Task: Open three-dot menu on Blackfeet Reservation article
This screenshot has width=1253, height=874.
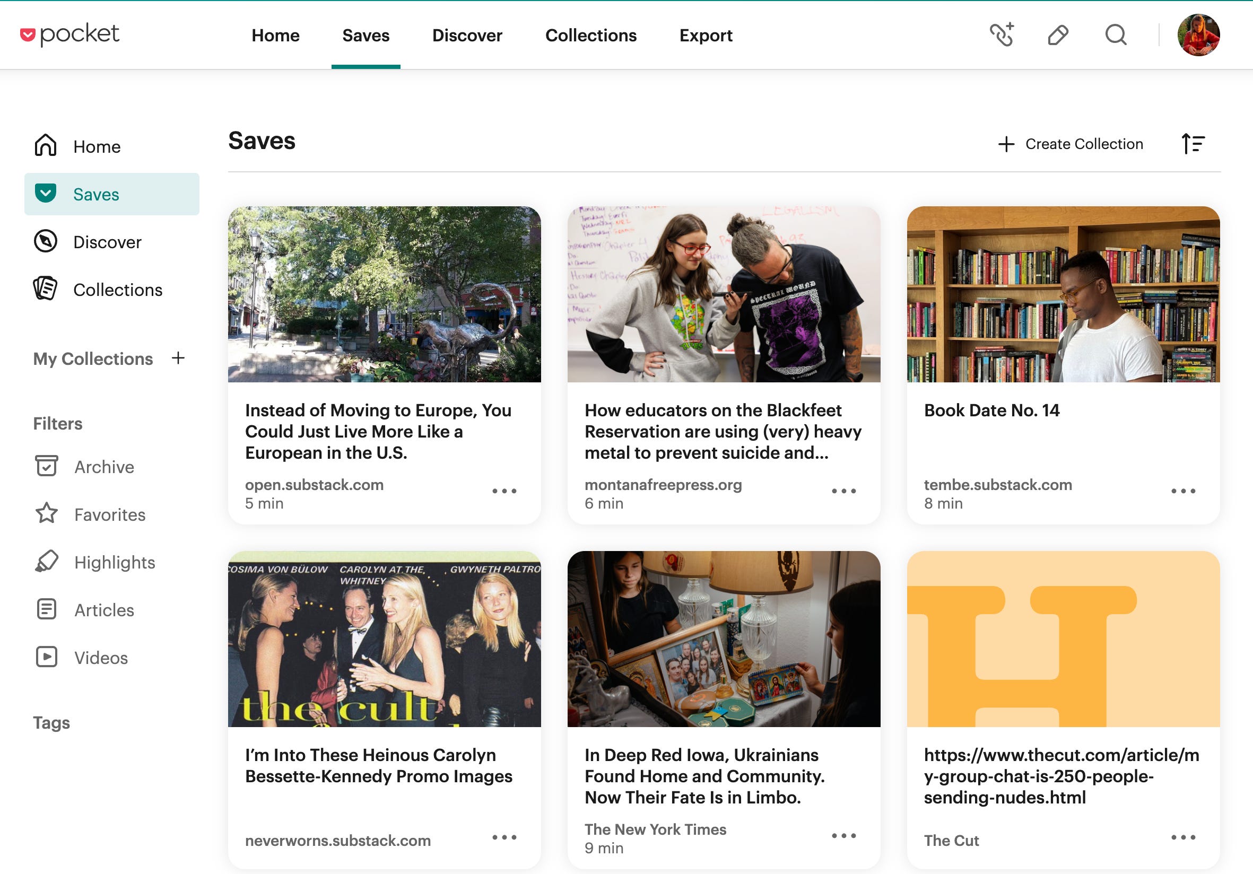Action: click(x=843, y=491)
